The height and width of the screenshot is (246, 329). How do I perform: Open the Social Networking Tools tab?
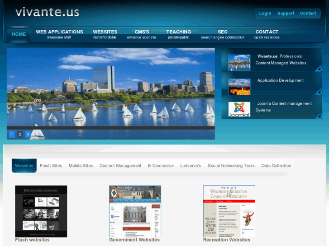coord(231,166)
